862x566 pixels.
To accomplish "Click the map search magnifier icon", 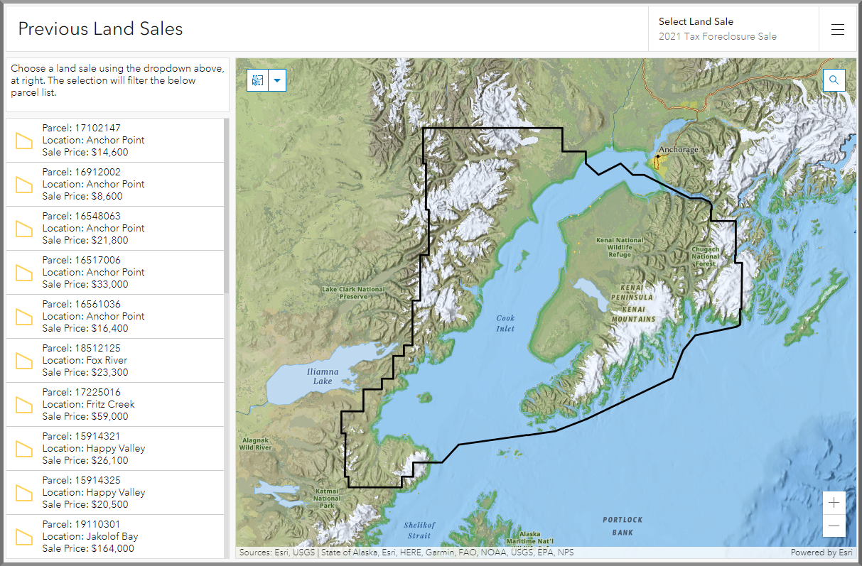I will point(834,80).
